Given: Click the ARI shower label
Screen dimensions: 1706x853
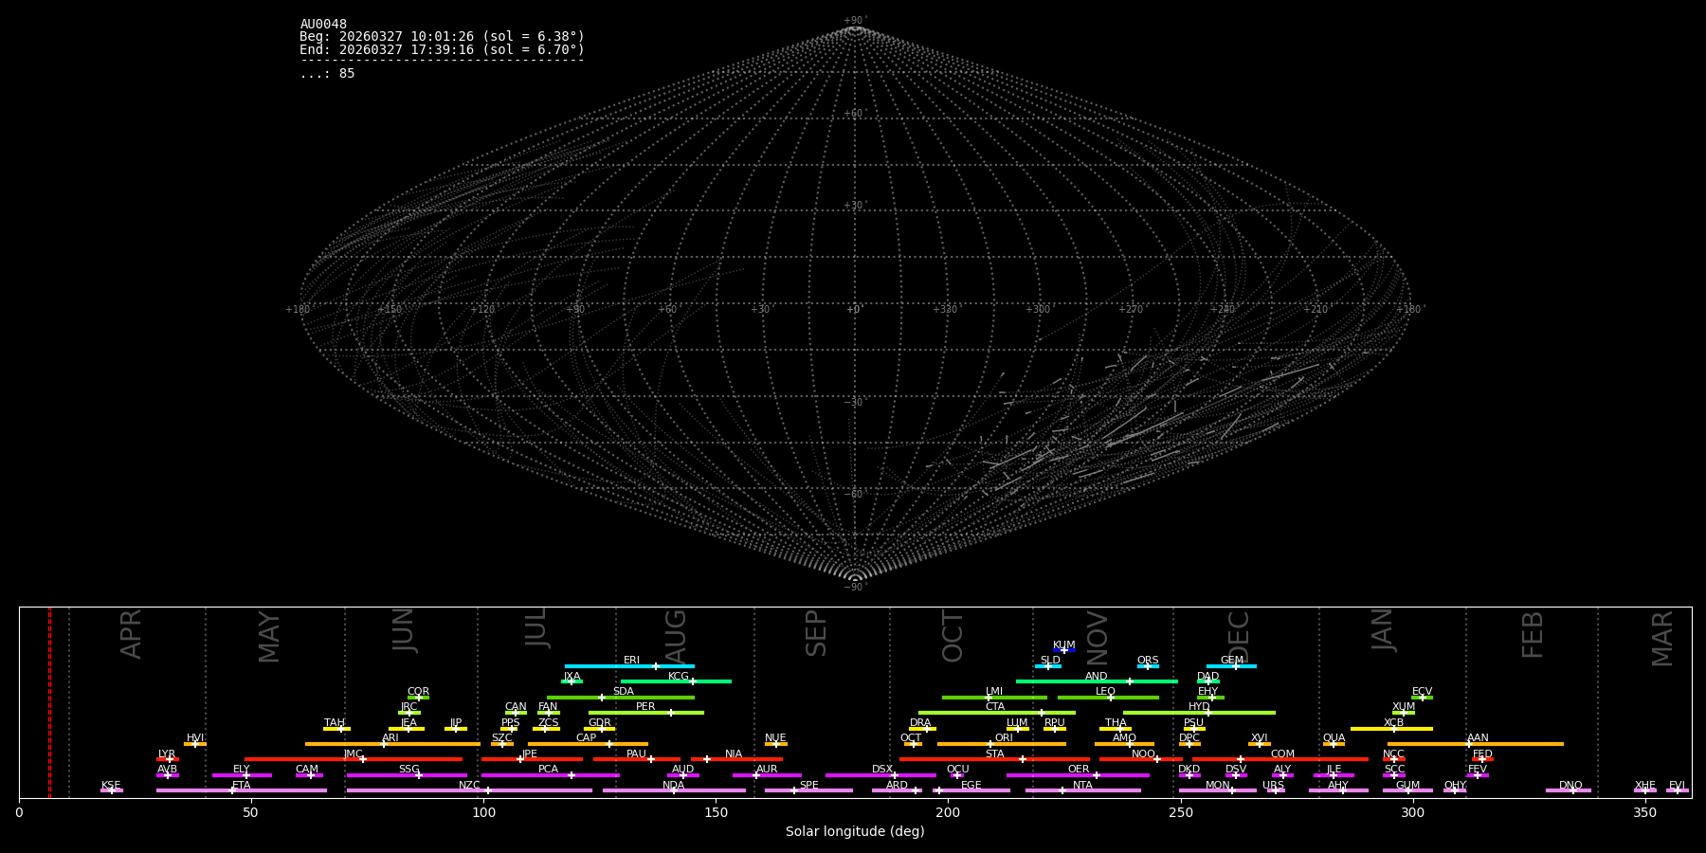Looking at the screenshot, I should 390,738.
